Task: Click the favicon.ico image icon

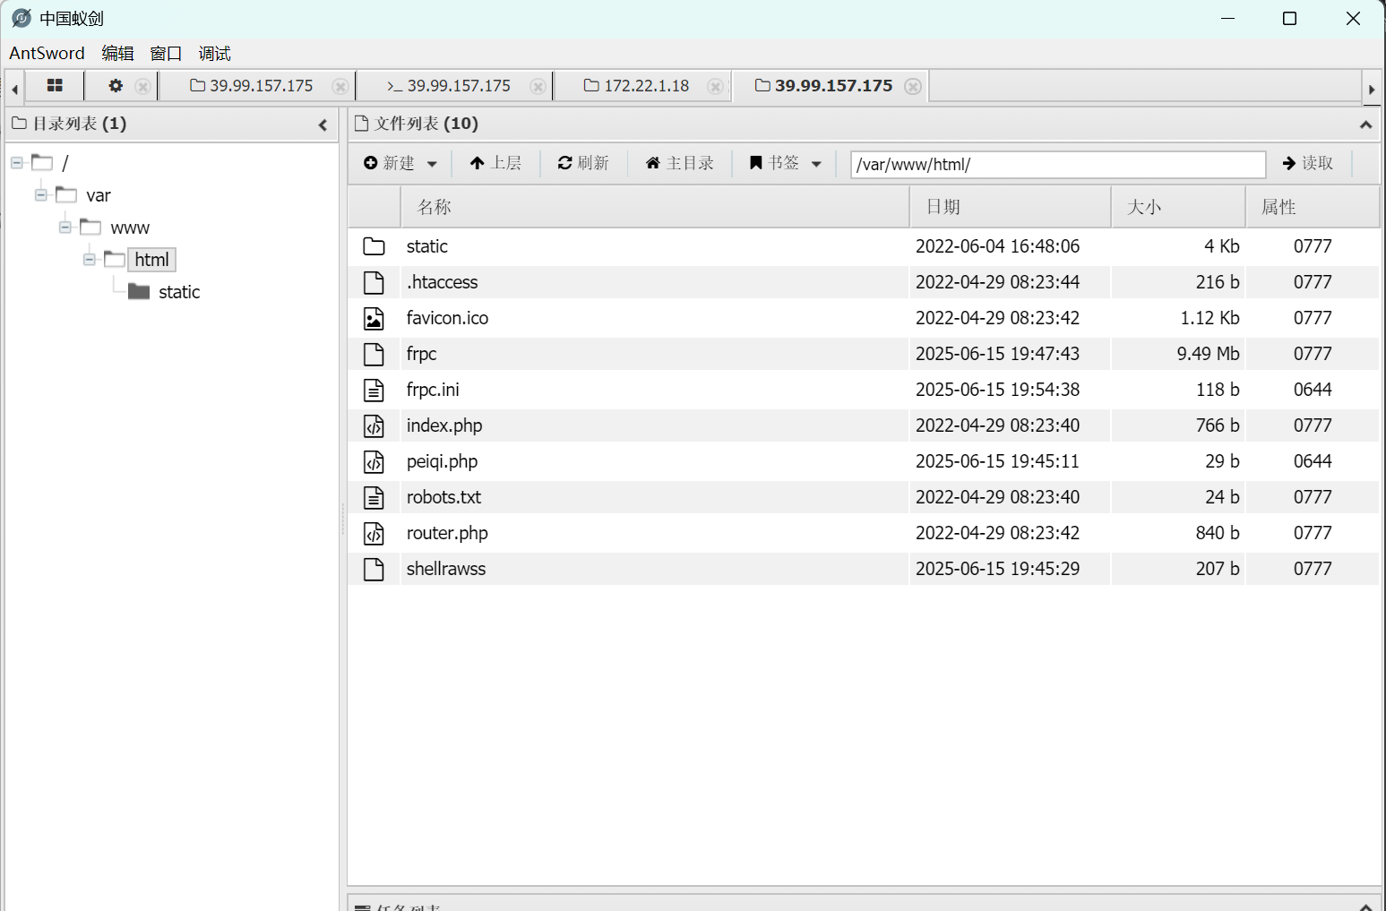Action: point(374,318)
